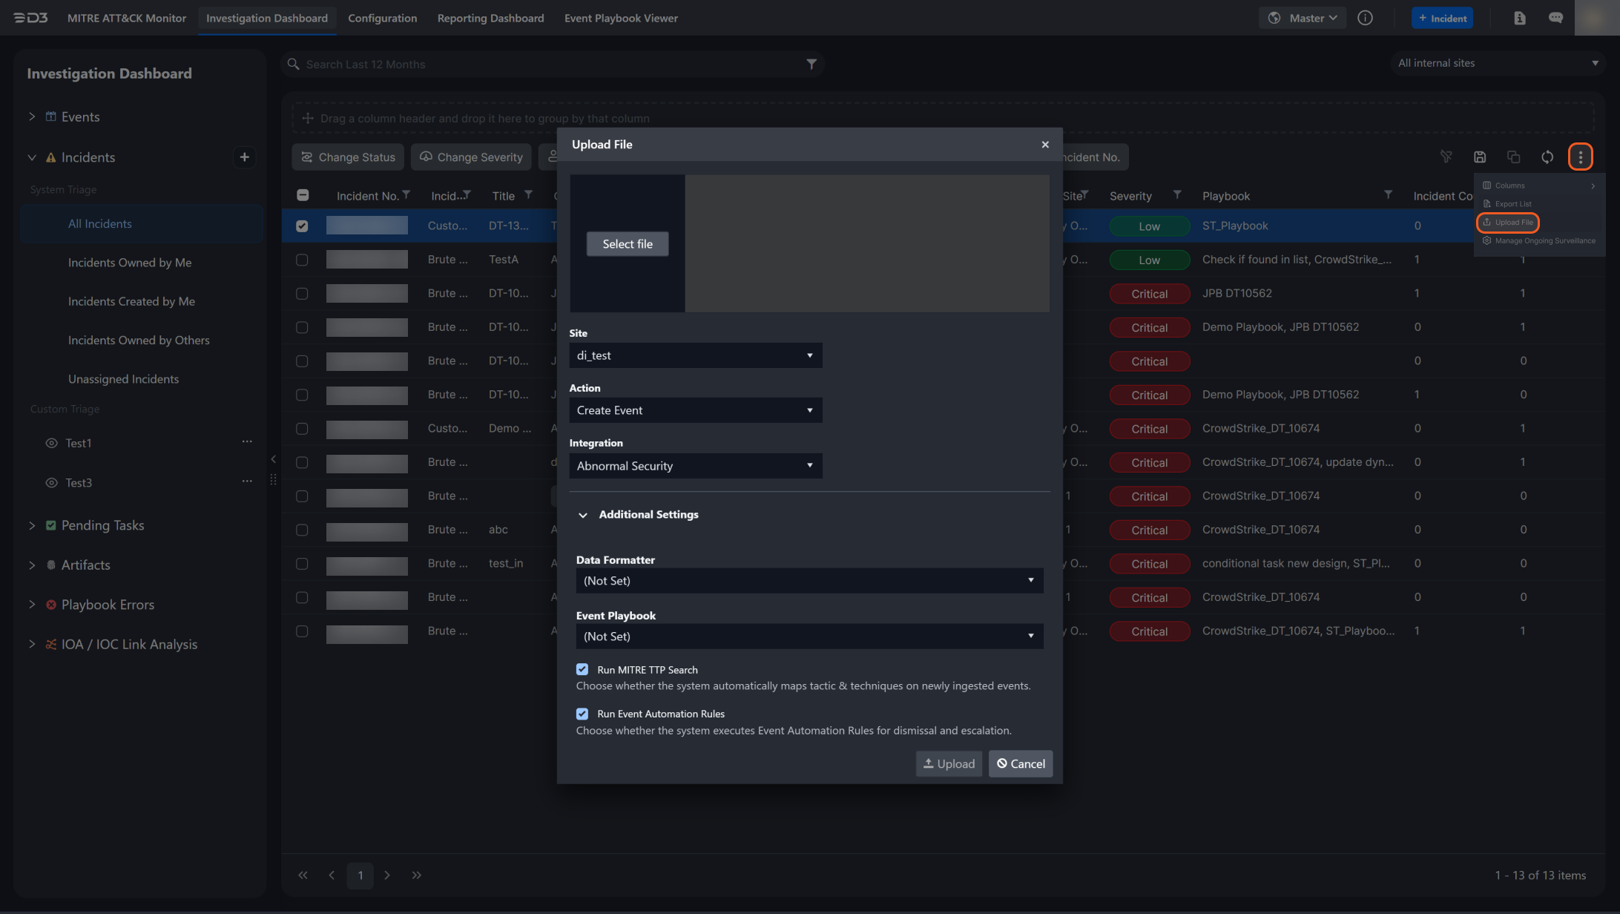The image size is (1620, 914).
Task: Select Export List from the menu
Action: [1512, 204]
